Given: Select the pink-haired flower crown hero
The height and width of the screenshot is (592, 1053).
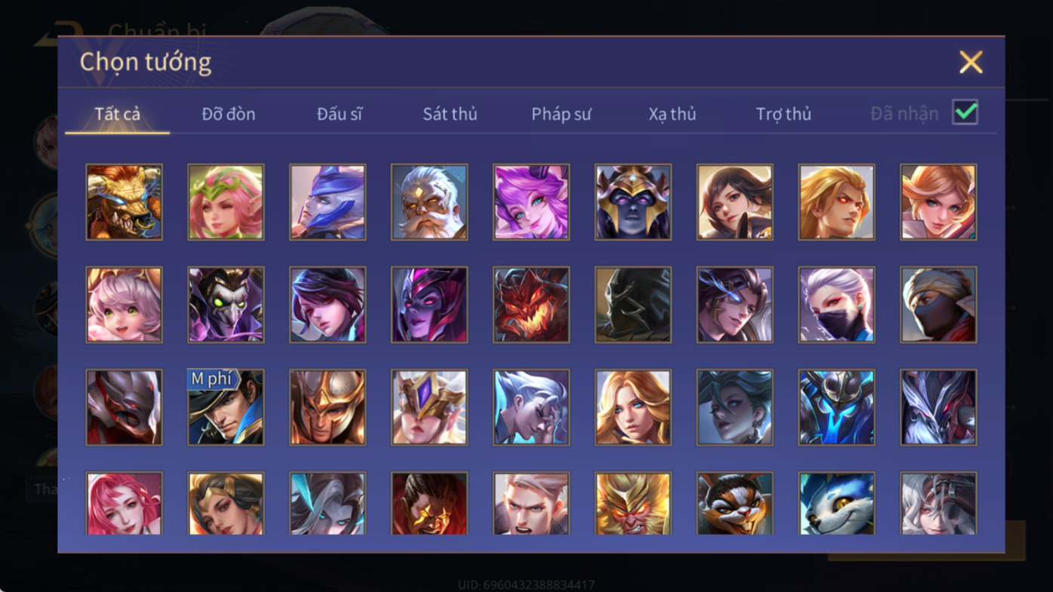Looking at the screenshot, I should coord(226,202).
